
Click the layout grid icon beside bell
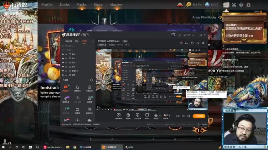click(x=192, y=43)
